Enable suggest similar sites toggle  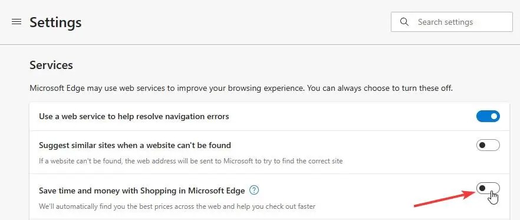(x=488, y=145)
